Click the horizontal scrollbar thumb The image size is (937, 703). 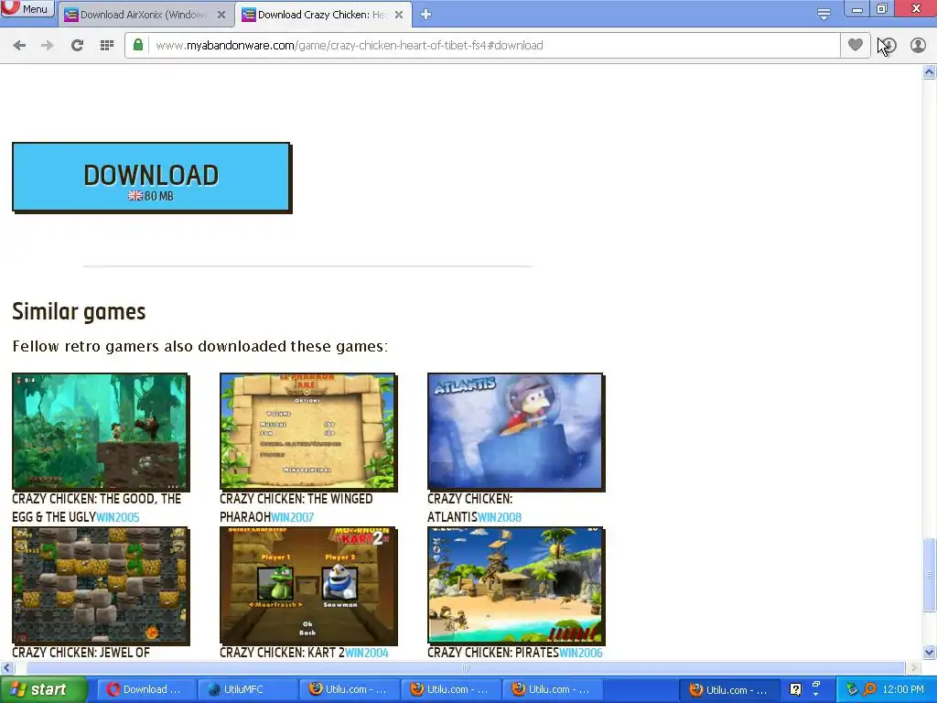click(x=466, y=667)
